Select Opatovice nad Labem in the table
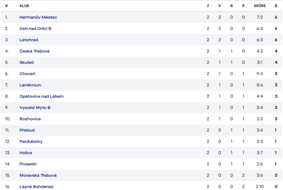 41,96
